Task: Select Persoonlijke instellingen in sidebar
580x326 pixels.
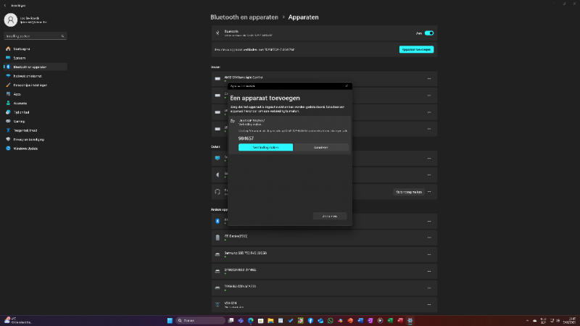Action: click(31, 85)
